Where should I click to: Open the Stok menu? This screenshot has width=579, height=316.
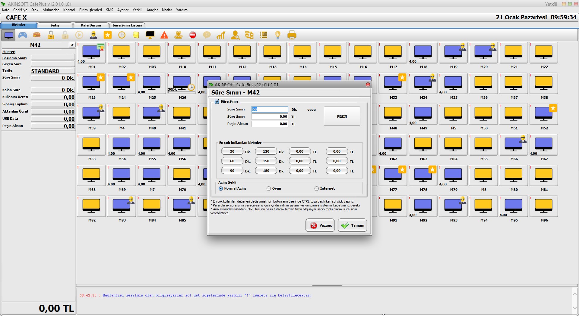pos(35,10)
